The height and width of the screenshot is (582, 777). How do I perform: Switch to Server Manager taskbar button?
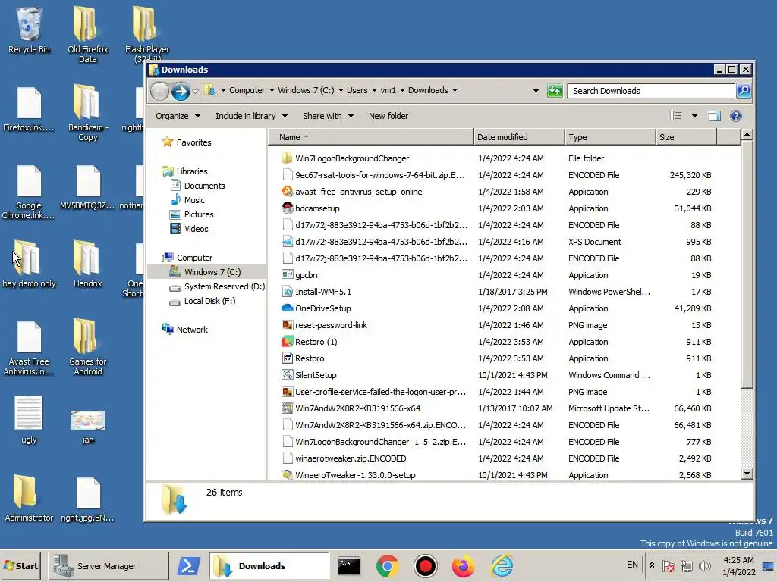[x=108, y=565]
